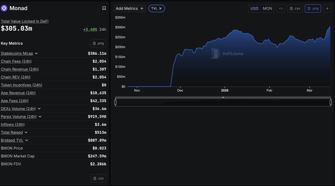Click the Total Value Locked in DeFi label
Image resolution: width=335 pixels, height=186 pixels.
(x=25, y=21)
